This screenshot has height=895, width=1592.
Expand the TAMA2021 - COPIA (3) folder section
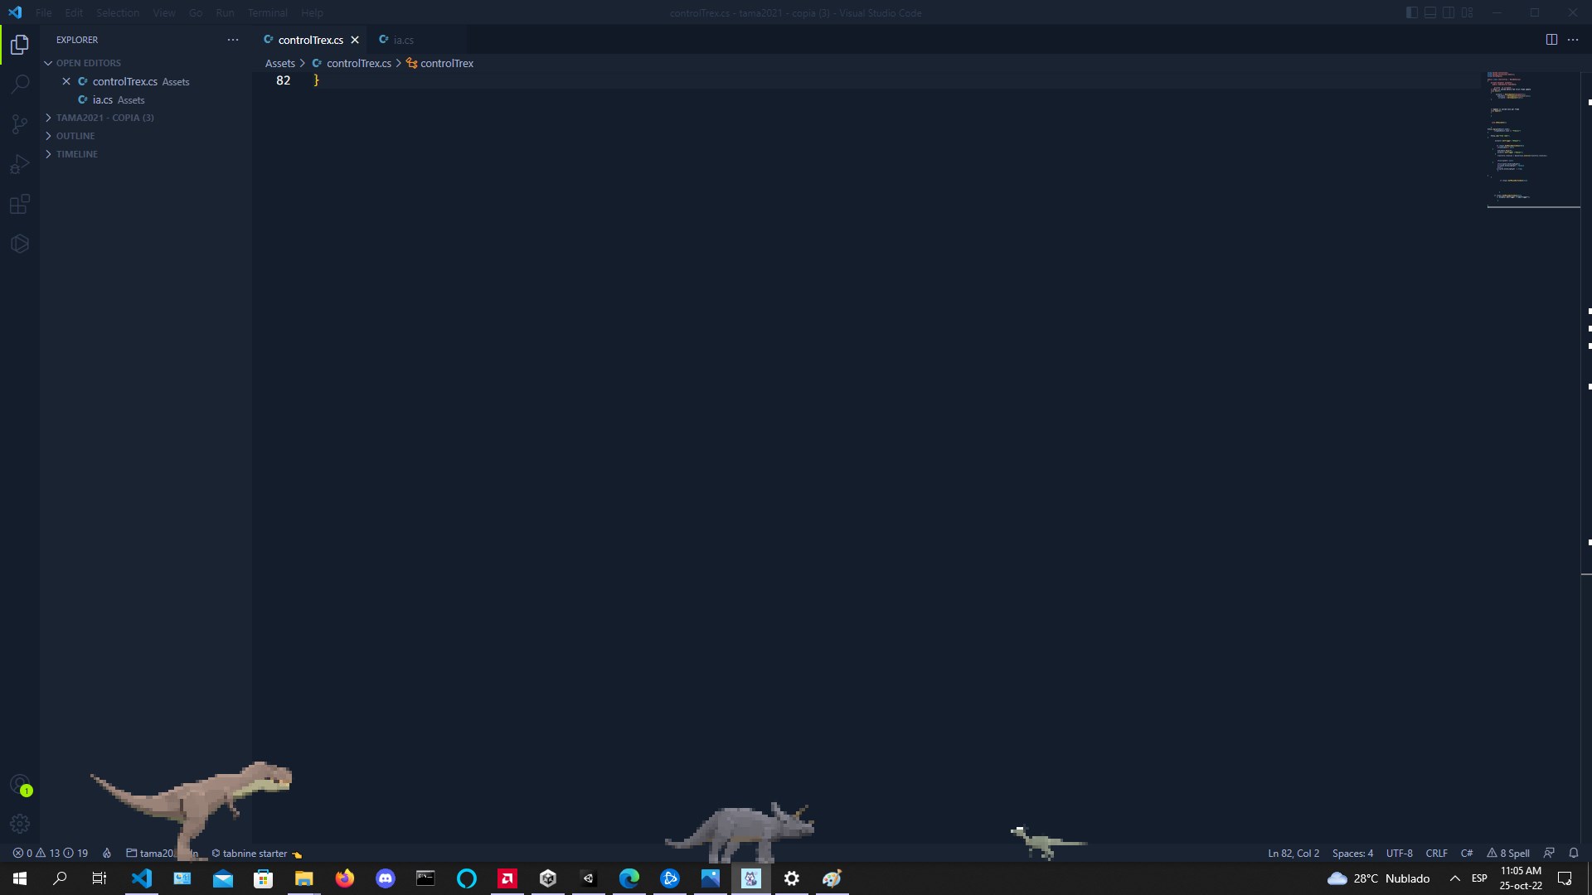146,118
